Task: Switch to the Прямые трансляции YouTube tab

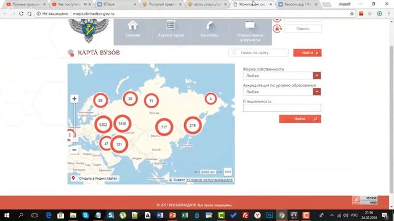Action: (x=26, y=4)
